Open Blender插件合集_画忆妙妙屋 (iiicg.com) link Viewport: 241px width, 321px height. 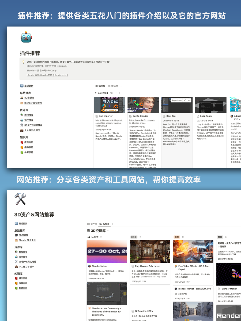coord(47,66)
